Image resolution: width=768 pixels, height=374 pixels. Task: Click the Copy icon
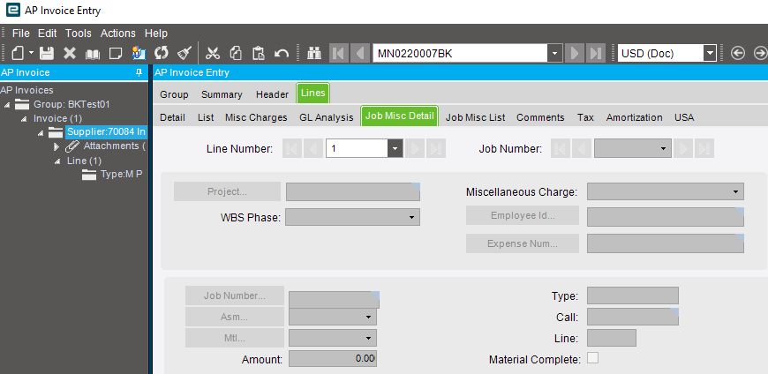[x=236, y=53]
